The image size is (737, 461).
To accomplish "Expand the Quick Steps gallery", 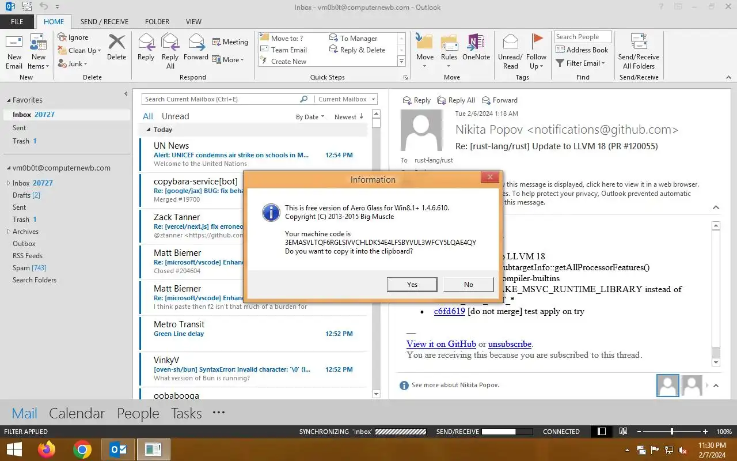I will point(401,62).
